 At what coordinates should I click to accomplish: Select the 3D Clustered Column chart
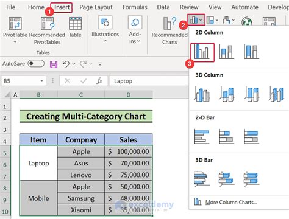pos(202,94)
